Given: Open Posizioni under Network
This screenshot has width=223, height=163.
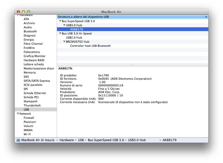Looking at the screenshot, I should pos(30,122).
